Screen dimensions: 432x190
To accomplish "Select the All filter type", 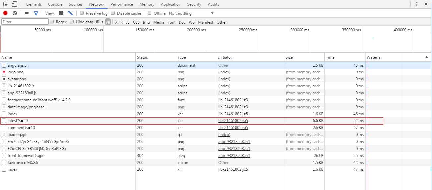I will click(108, 22).
